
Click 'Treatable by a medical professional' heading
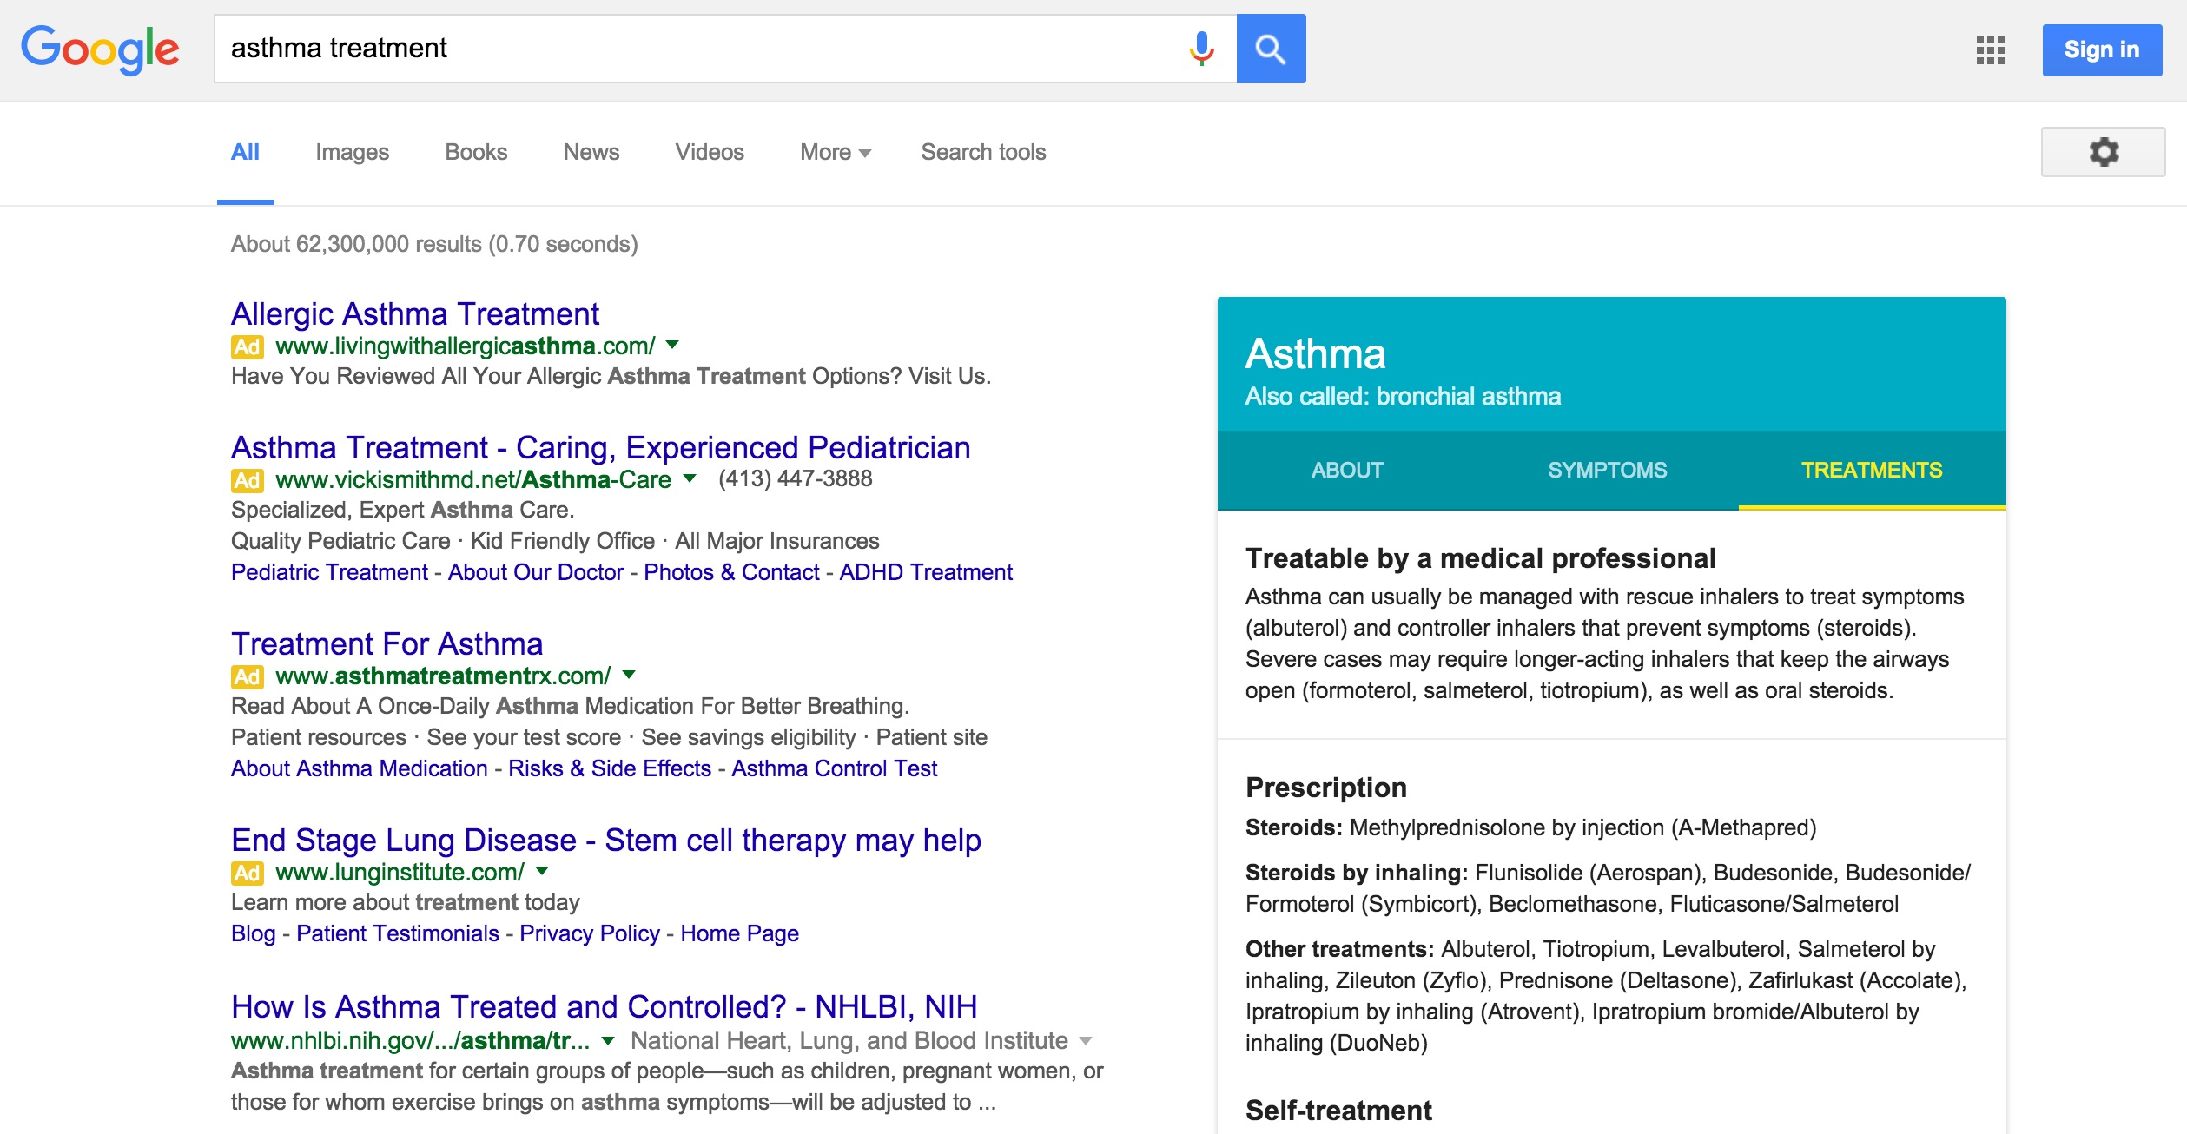[x=1480, y=558]
